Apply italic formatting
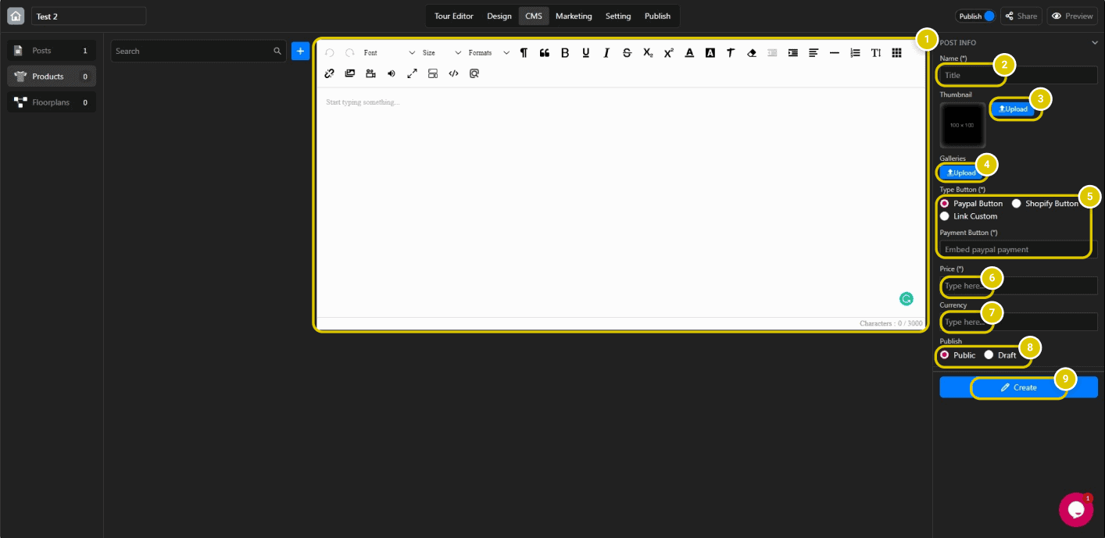Image resolution: width=1105 pixels, height=538 pixels. 606,52
